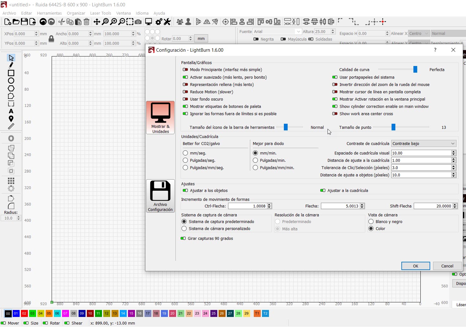The image size is (466, 329).
Task: Toggle Usar portapapeles del sistema
Action: pos(335,77)
